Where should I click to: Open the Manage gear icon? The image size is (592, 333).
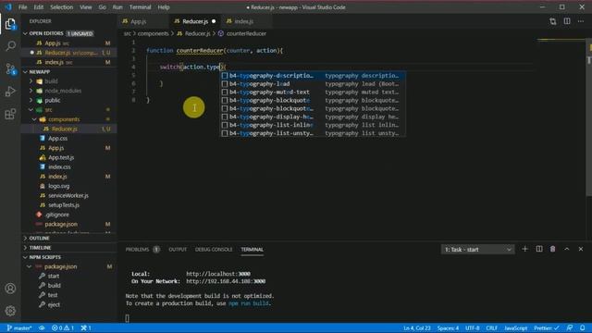click(10, 311)
